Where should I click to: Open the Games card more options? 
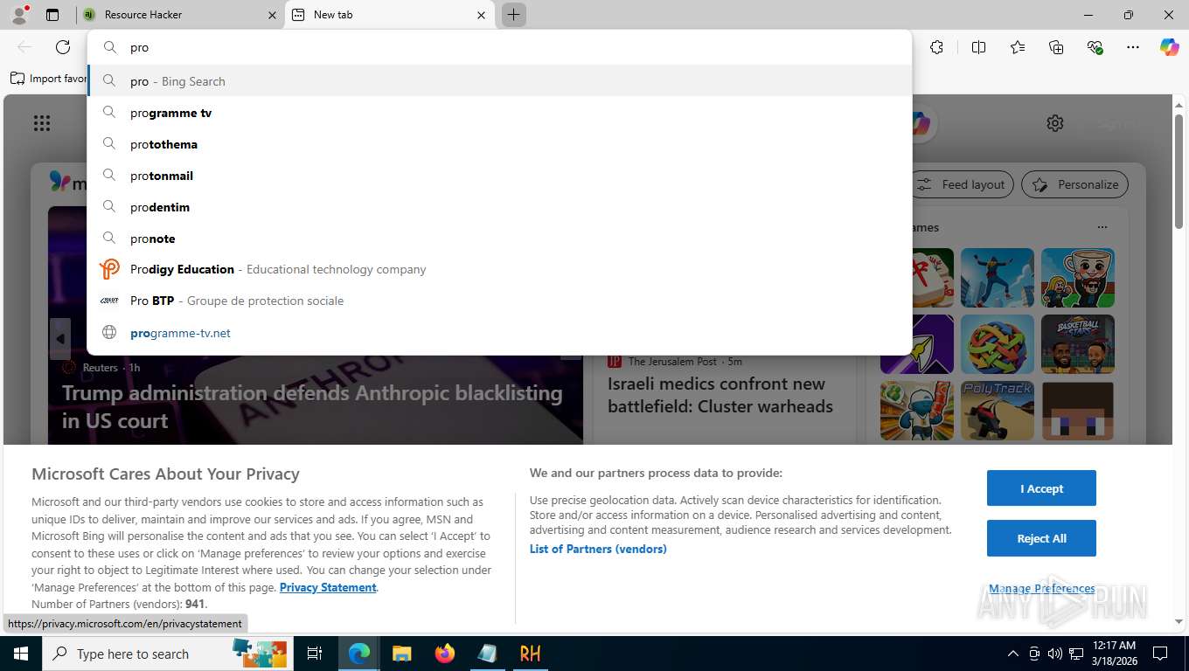[x=1102, y=227]
